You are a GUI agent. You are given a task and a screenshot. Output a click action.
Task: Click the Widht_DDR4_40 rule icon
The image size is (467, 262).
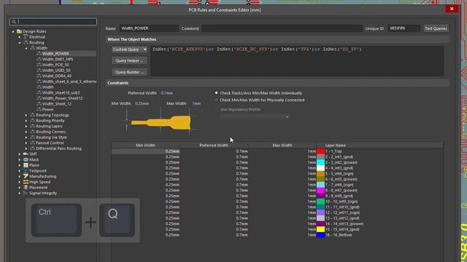click(39, 76)
